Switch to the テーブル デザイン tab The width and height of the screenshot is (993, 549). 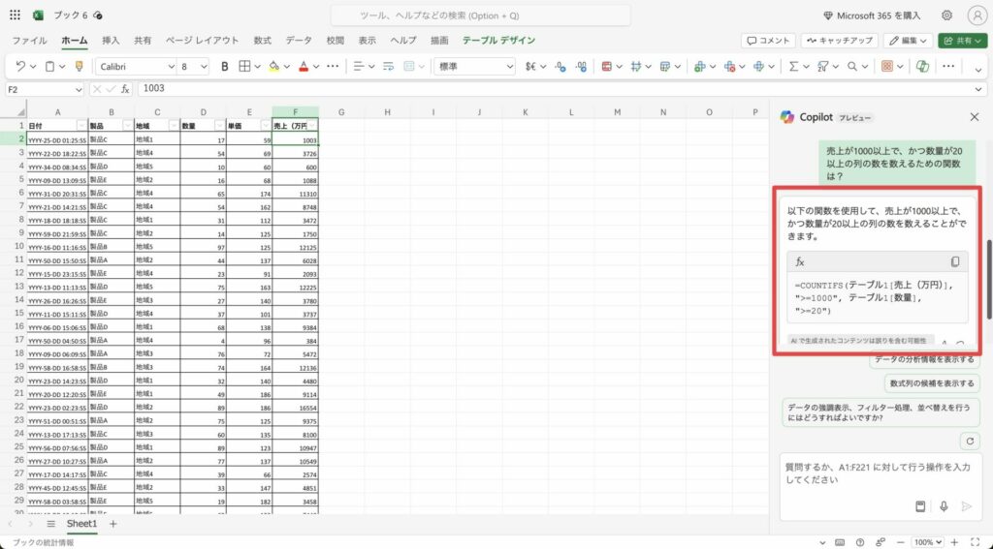(x=498, y=41)
